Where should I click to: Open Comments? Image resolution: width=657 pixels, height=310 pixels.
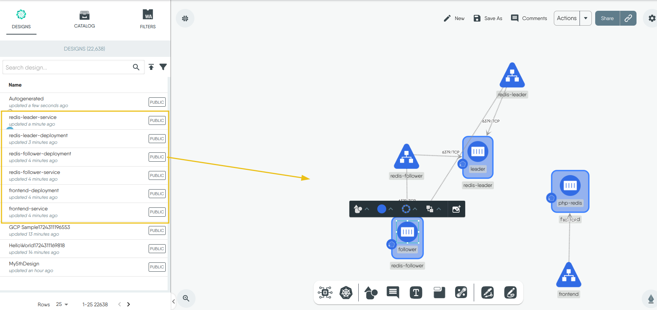tap(529, 18)
